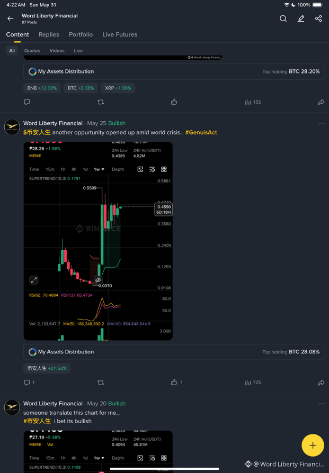
Task: Select Time view in May 25 chart
Action: coord(34,169)
